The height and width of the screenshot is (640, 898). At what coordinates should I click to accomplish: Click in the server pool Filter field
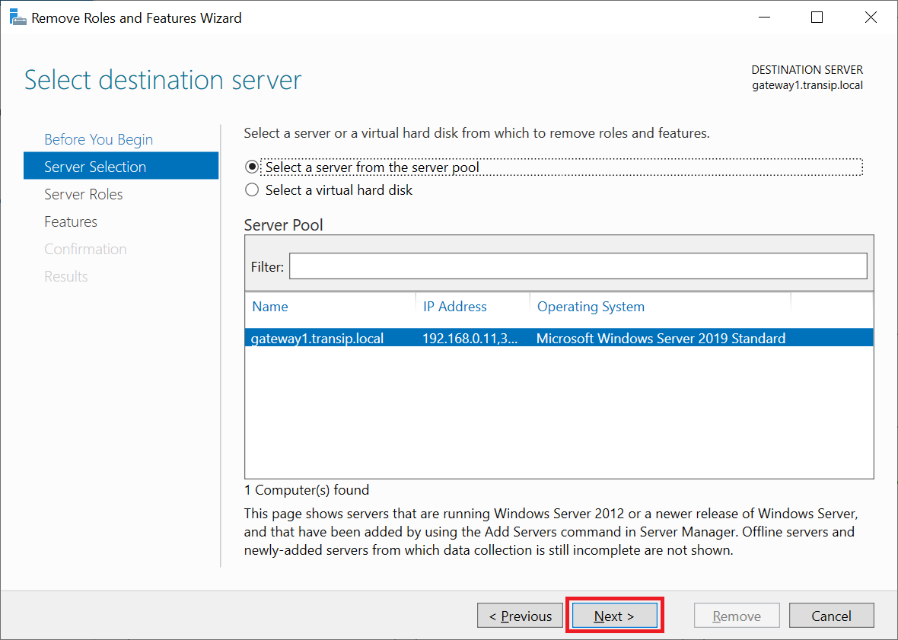pos(578,266)
